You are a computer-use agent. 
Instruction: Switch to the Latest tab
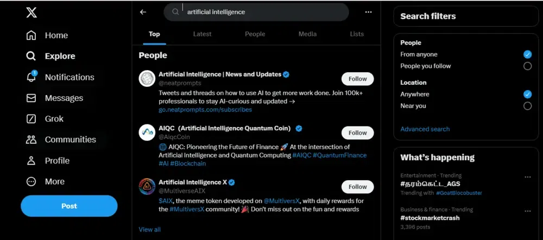[x=202, y=34]
